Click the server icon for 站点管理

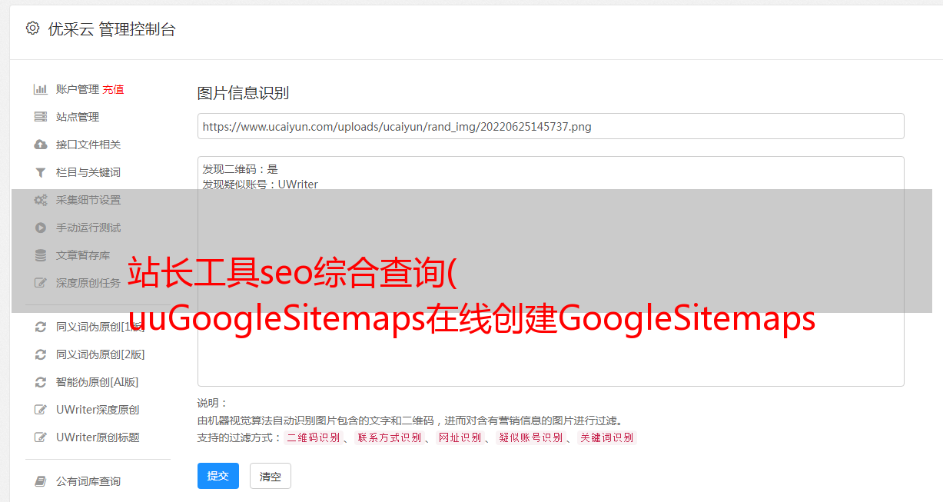41,117
